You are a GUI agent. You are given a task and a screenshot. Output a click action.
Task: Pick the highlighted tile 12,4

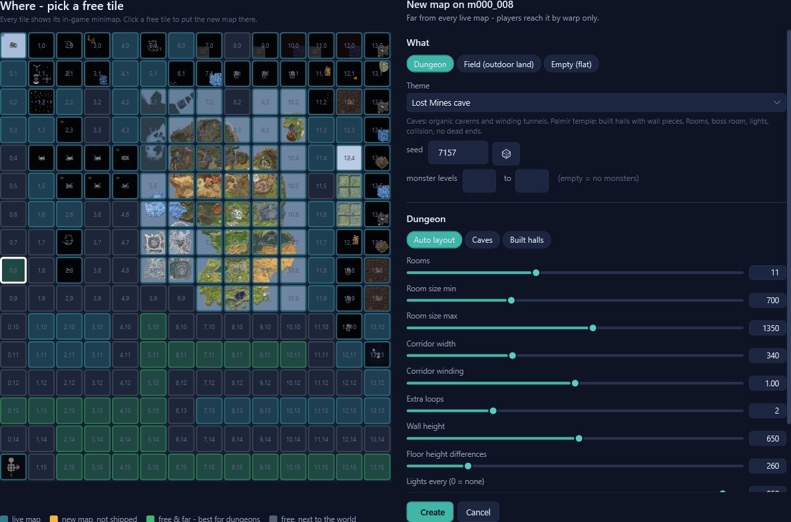(349, 158)
